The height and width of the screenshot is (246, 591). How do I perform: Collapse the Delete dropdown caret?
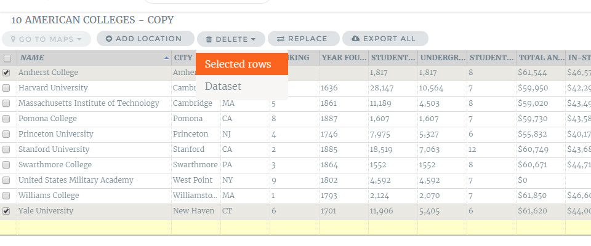pos(253,39)
